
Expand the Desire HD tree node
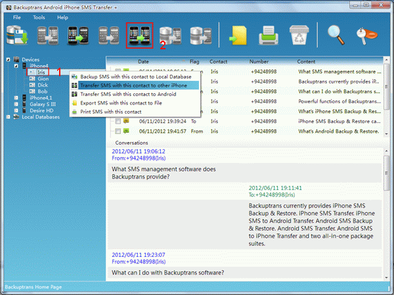(x=16, y=110)
